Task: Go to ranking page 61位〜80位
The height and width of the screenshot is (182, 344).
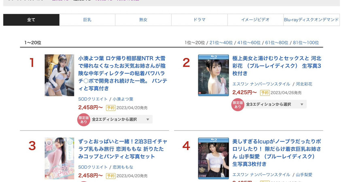Action: [x=277, y=42]
